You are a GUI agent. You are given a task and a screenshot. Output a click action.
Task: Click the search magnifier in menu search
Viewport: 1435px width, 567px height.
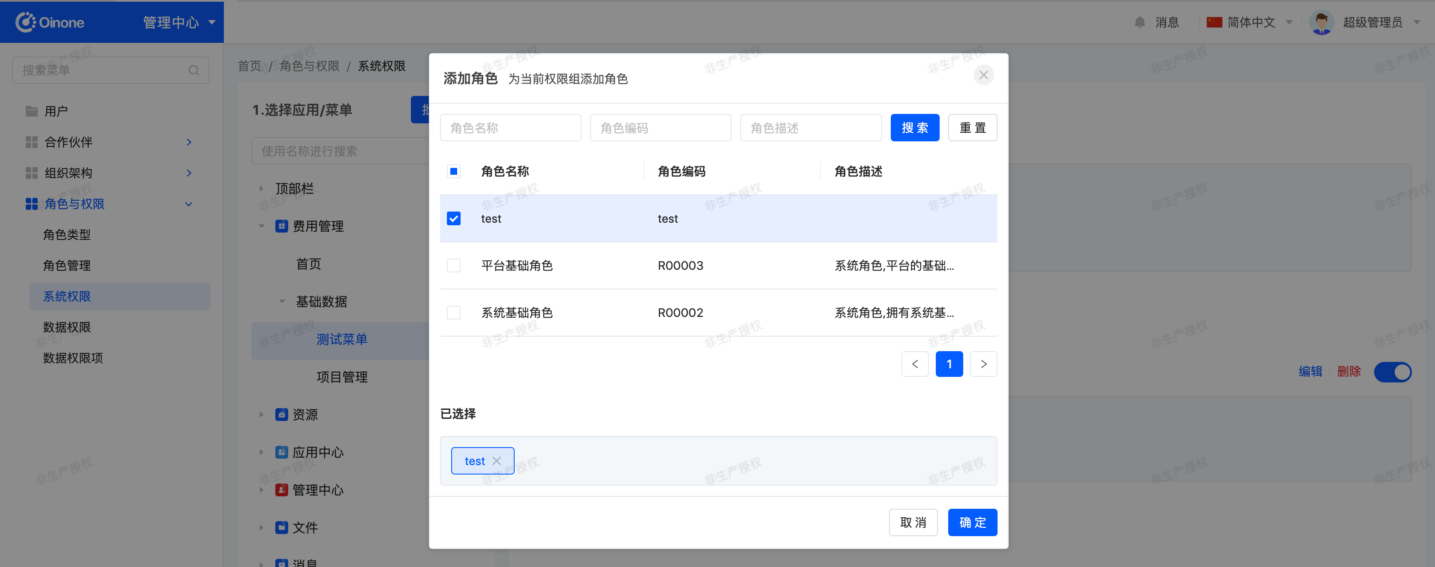click(x=193, y=70)
